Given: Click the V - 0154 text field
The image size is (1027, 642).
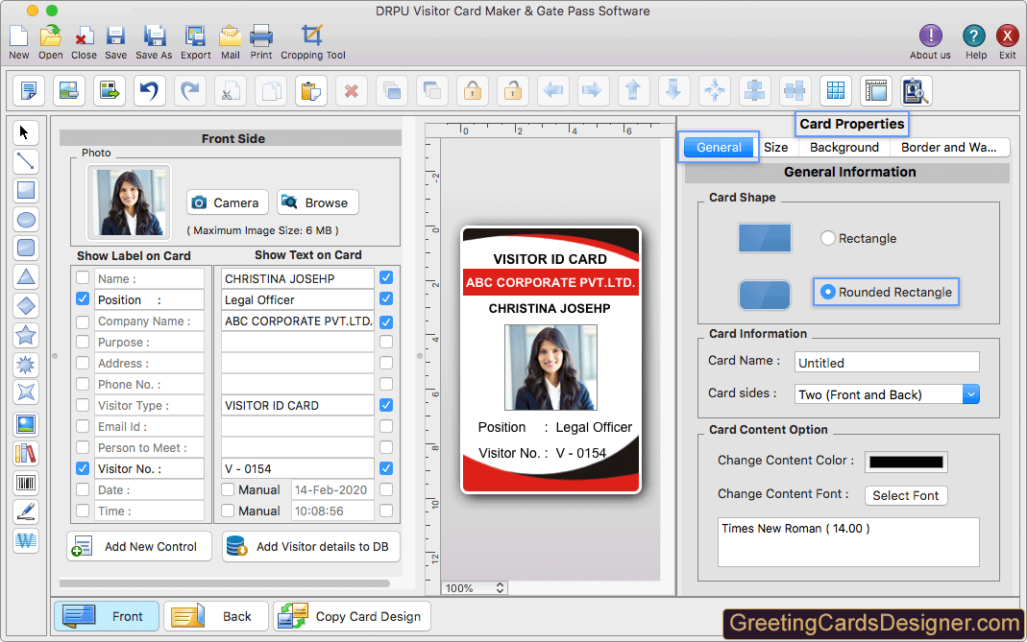Looking at the screenshot, I should (298, 468).
